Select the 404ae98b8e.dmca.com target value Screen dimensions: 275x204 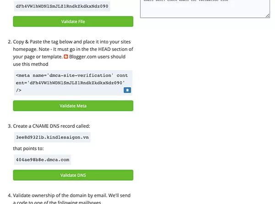[x=43, y=160]
